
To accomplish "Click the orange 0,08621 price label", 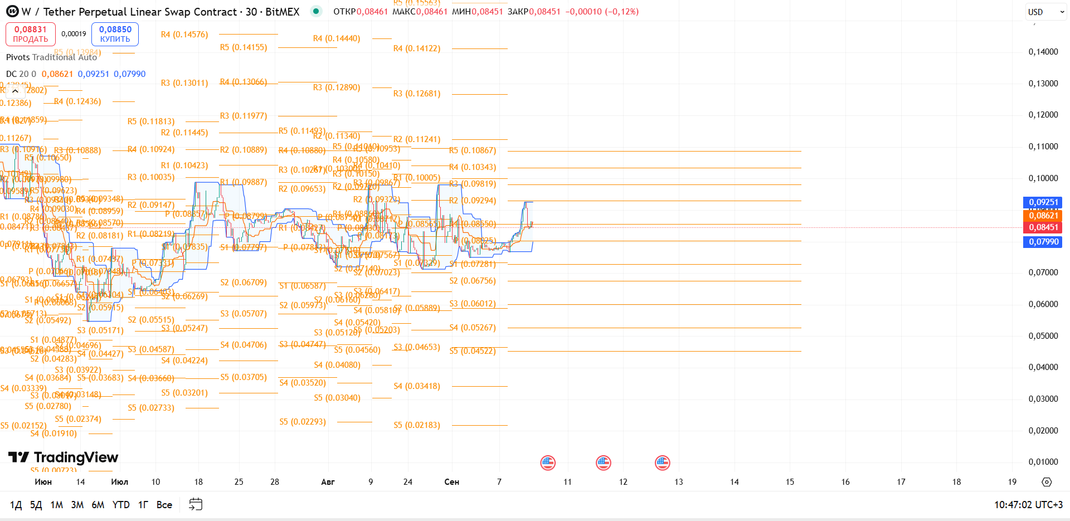I will click(x=1043, y=216).
